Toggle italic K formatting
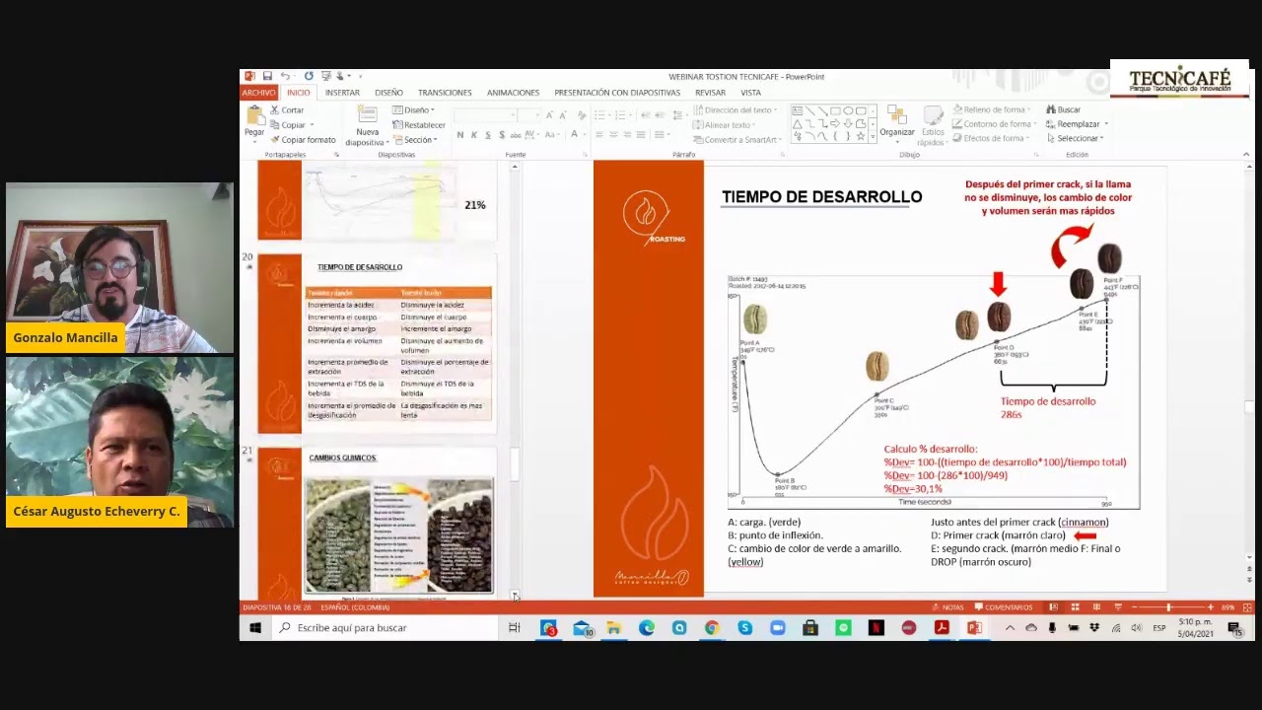1262x710 pixels. click(x=474, y=135)
